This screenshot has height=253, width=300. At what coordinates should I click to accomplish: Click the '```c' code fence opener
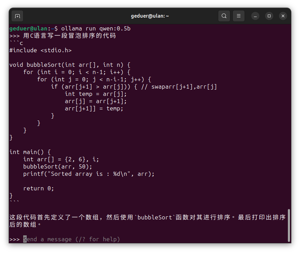click(16, 43)
